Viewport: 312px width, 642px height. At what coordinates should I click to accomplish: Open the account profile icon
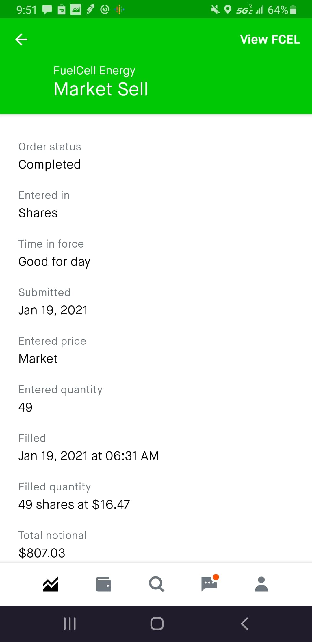(261, 584)
